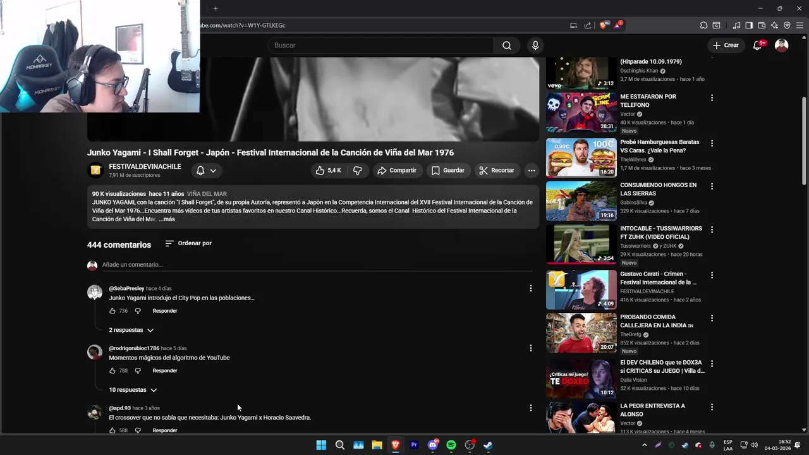
Task: Open INTOCABLE - TUSSIWARRIORS video title
Action: [661, 233]
